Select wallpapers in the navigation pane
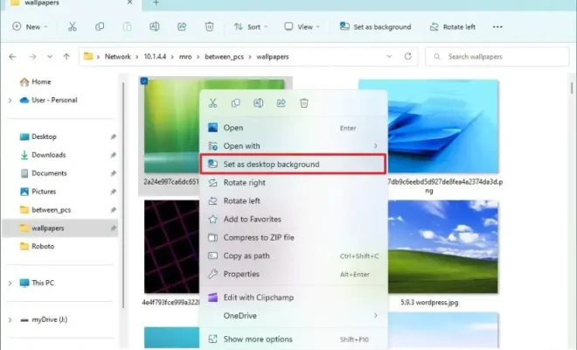The height and width of the screenshot is (350, 577). (x=60, y=228)
